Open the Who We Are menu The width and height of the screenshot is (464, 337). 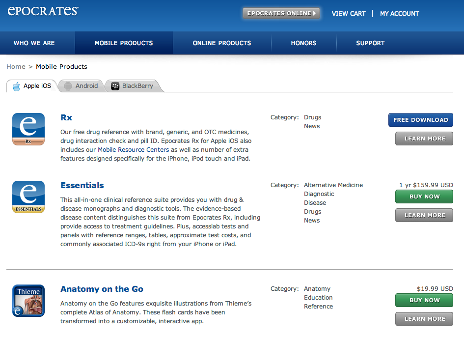pyautogui.click(x=34, y=43)
